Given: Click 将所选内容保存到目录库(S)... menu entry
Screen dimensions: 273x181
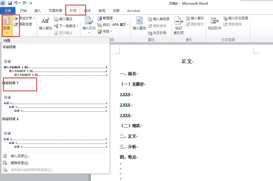Looking at the screenshot, I should pos(55,170).
